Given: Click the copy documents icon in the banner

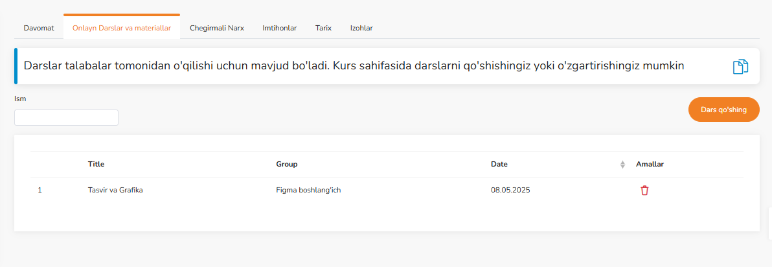Looking at the screenshot, I should [740, 67].
